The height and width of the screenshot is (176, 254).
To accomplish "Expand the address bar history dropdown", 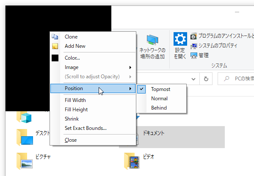I will click(193, 79).
